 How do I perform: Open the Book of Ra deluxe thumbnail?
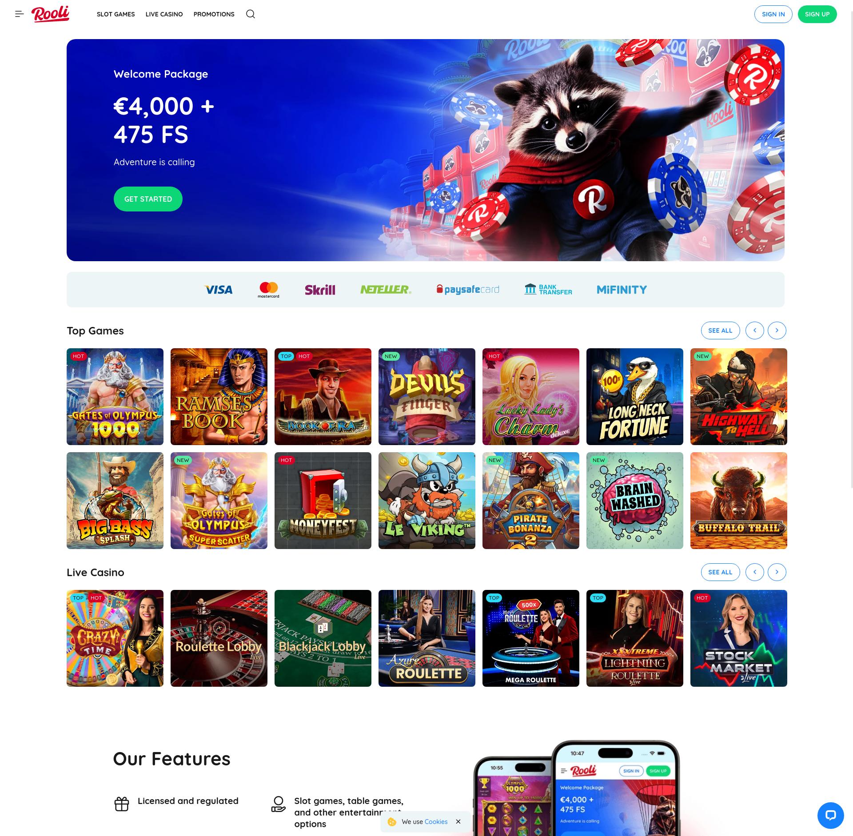point(323,397)
